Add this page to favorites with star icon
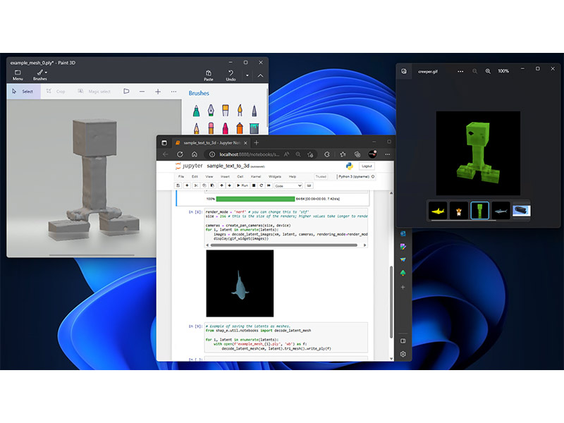Image resolution: width=564 pixels, height=423 pixels. (x=310, y=154)
